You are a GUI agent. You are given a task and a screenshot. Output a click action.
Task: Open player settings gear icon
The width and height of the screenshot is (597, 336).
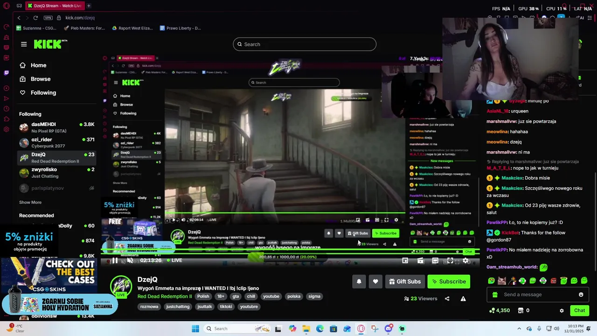click(x=465, y=261)
